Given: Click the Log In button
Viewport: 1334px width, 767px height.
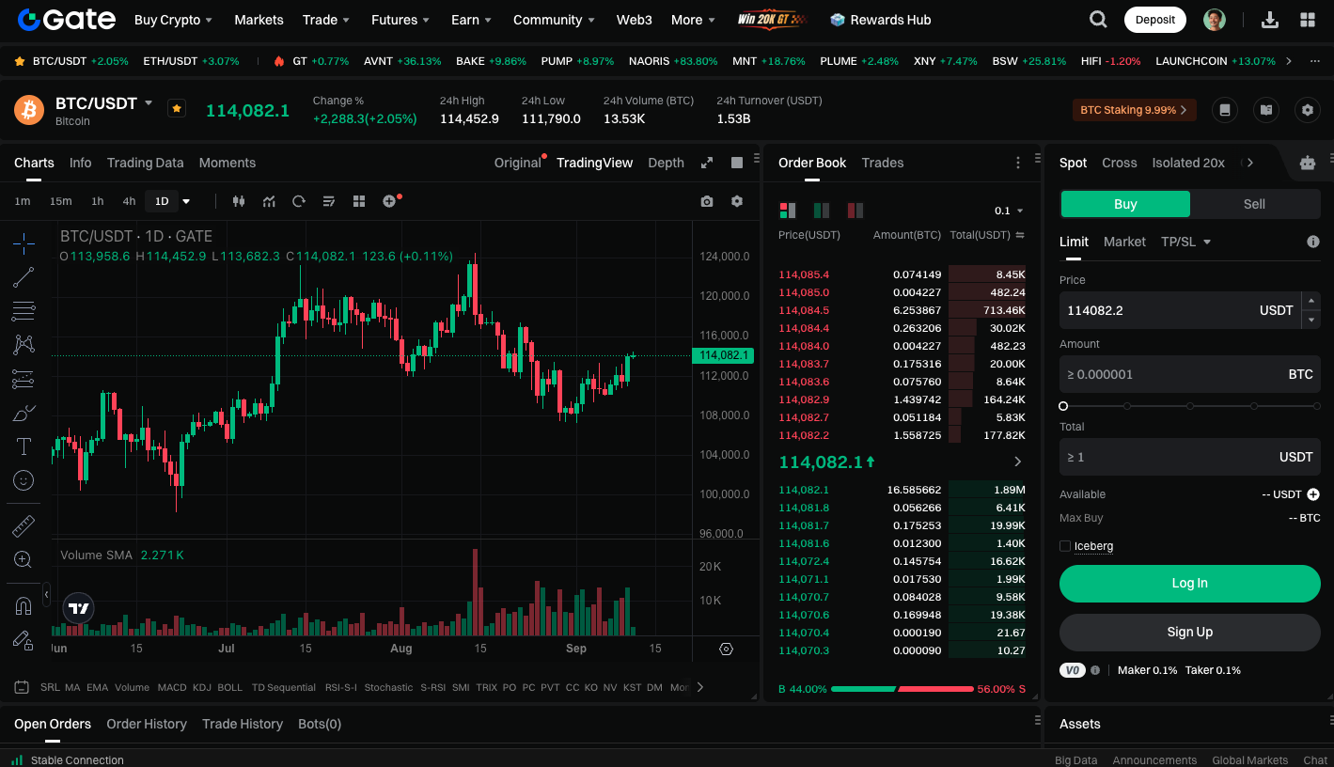Looking at the screenshot, I should pyautogui.click(x=1190, y=584).
